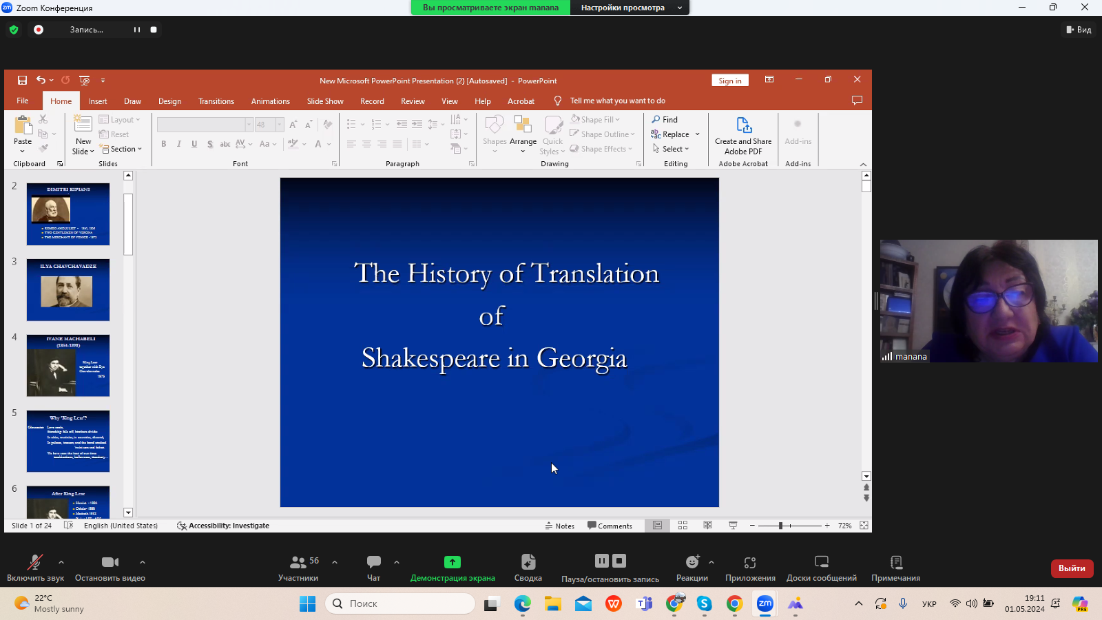Select slide 3 thumbnail Ilya Chavchavadze
The height and width of the screenshot is (620, 1102).
68,290
